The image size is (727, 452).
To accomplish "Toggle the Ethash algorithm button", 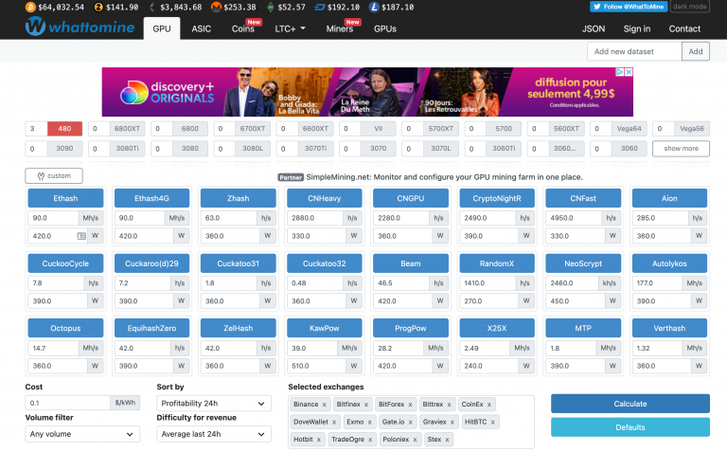I will (x=65, y=198).
